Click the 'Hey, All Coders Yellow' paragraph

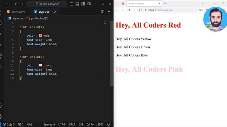pos(133,39)
